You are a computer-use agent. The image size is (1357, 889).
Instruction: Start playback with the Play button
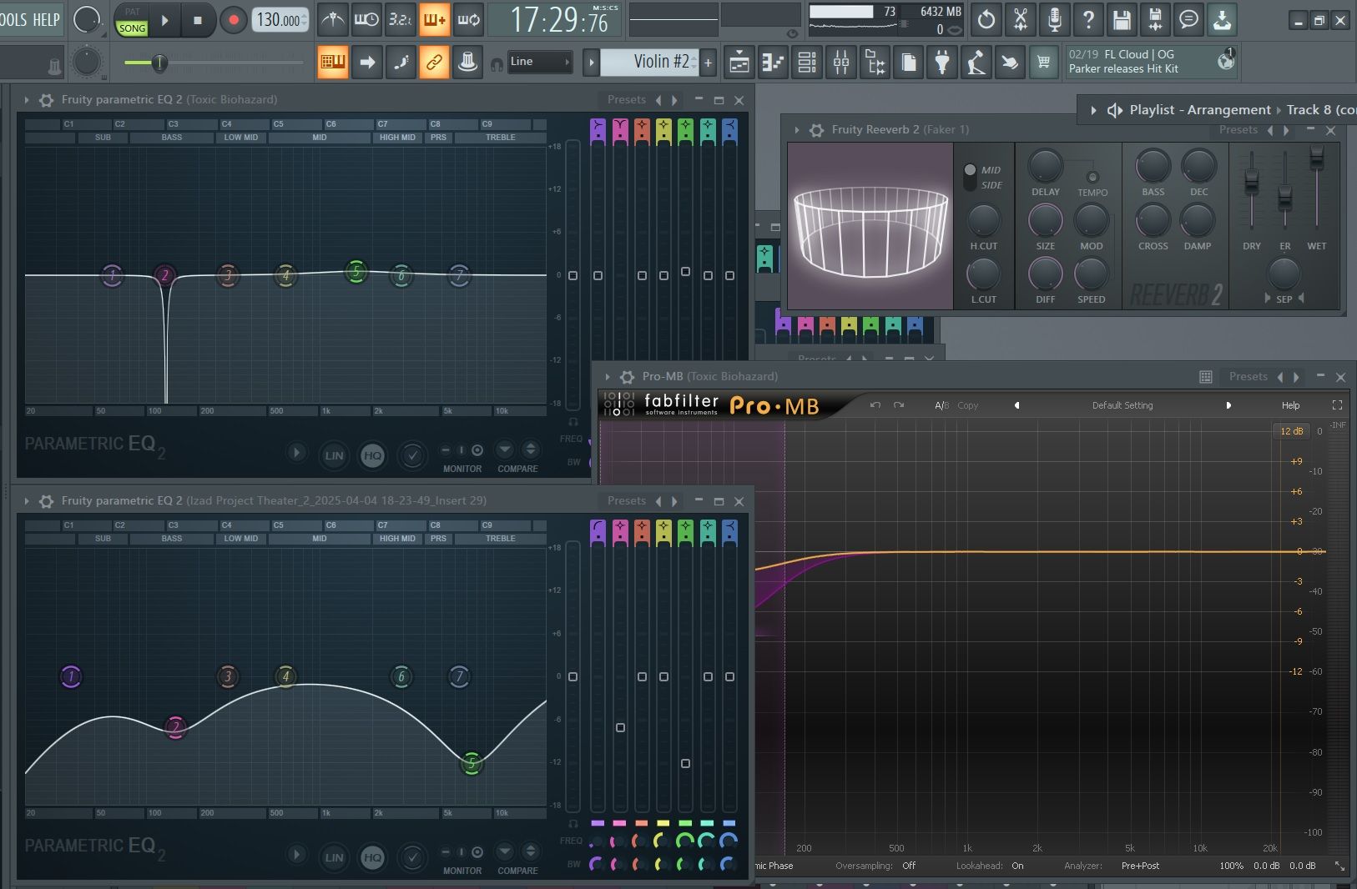pos(165,20)
